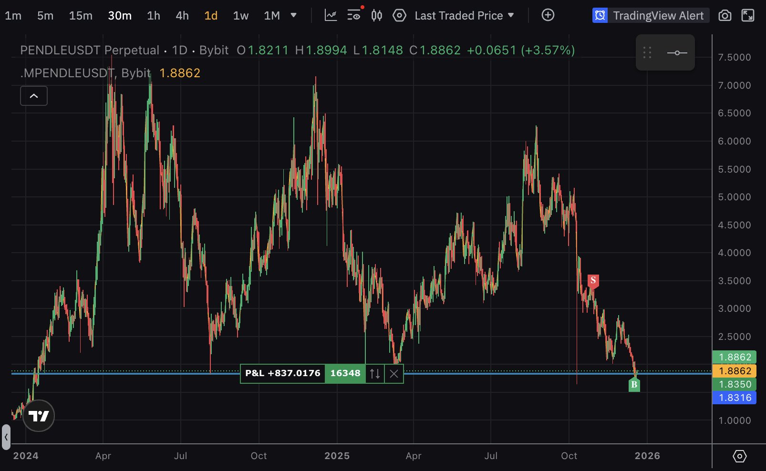Click the 1.0000 price scale label
The height and width of the screenshot is (471, 766).
pyautogui.click(x=735, y=420)
